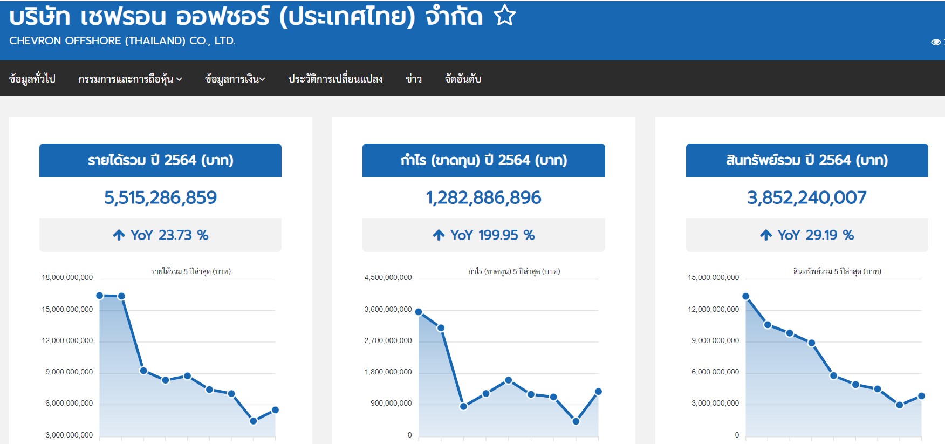Screen dimensions: 945x444
Task: Click the YoY 199.95 % indicator
Action: [x=484, y=235]
